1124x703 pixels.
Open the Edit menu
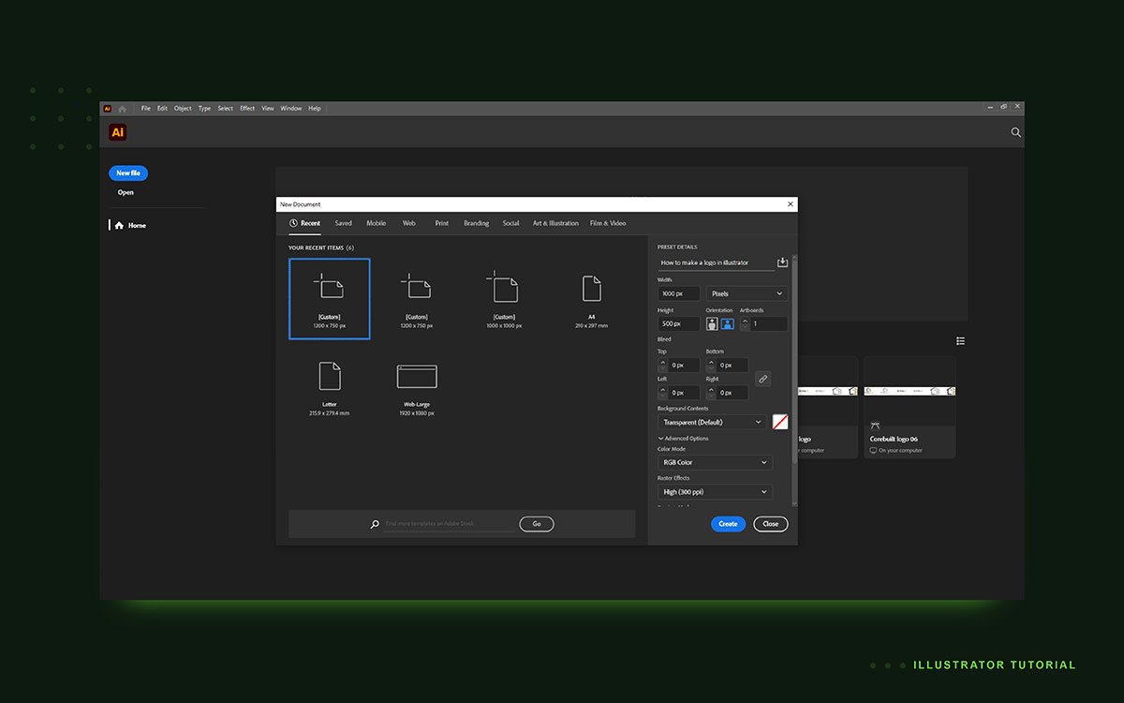162,109
